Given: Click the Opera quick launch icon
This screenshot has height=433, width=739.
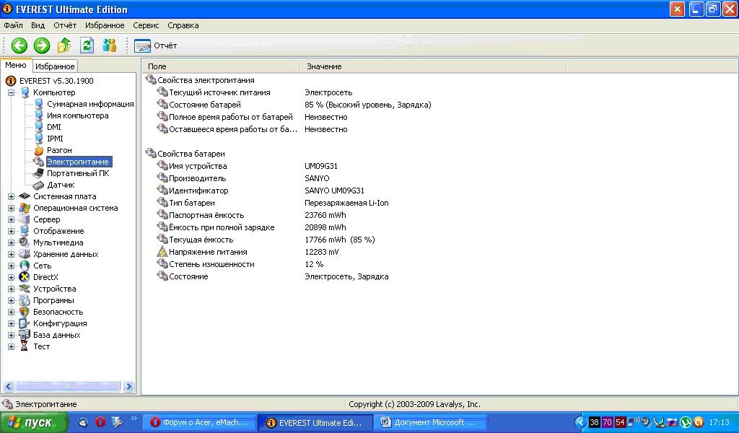Looking at the screenshot, I should (x=100, y=422).
